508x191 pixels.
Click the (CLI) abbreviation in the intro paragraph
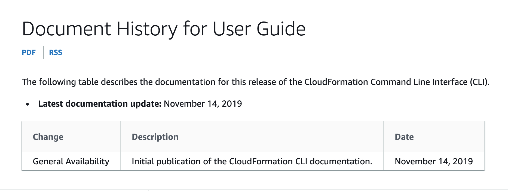(480, 82)
